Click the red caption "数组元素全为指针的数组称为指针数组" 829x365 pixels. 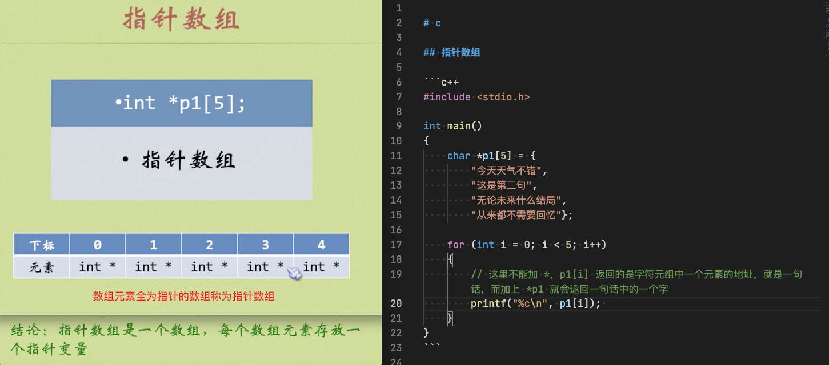pos(183,297)
